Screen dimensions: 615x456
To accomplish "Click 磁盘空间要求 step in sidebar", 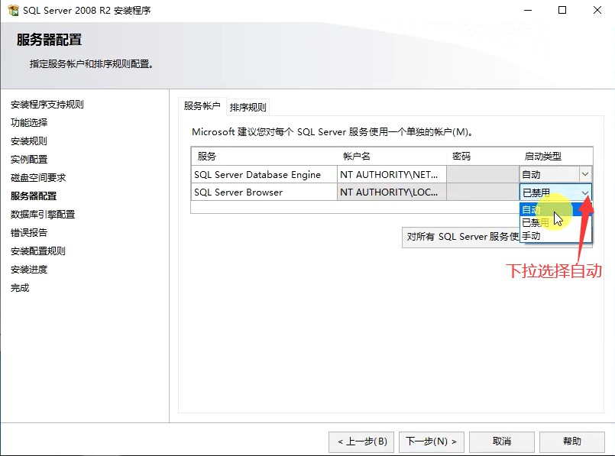I will [x=38, y=178].
